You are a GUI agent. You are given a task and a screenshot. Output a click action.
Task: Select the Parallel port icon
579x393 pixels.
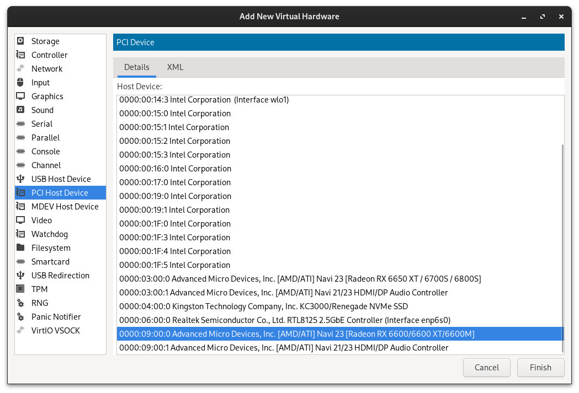click(x=20, y=137)
